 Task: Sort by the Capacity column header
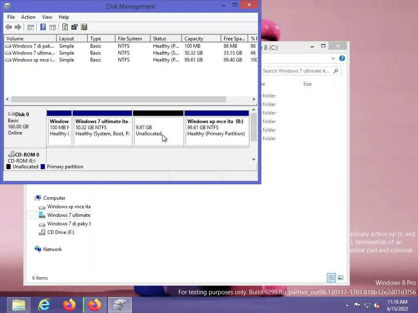[x=201, y=39]
